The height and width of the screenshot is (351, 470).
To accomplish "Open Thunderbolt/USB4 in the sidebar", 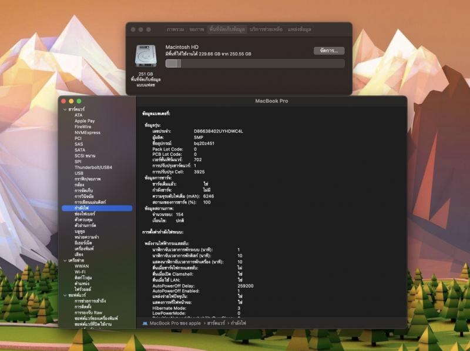I will [93, 168].
